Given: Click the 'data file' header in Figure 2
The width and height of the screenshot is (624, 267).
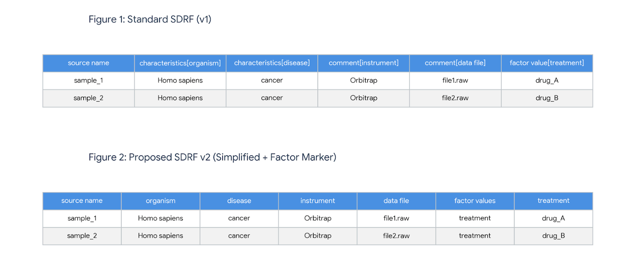Looking at the screenshot, I should (396, 201).
